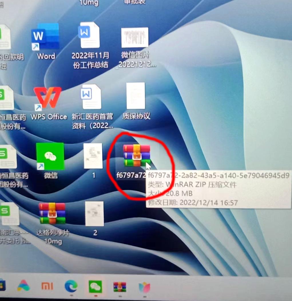Select the 达格列净片 10mg archive
This screenshot has height=301, width=292.
coord(52,213)
